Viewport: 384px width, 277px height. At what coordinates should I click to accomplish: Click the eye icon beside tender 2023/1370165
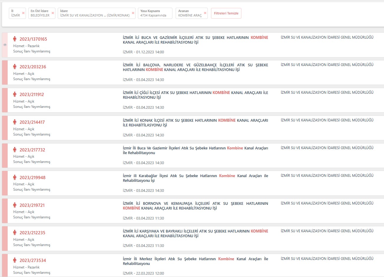coord(5,45)
